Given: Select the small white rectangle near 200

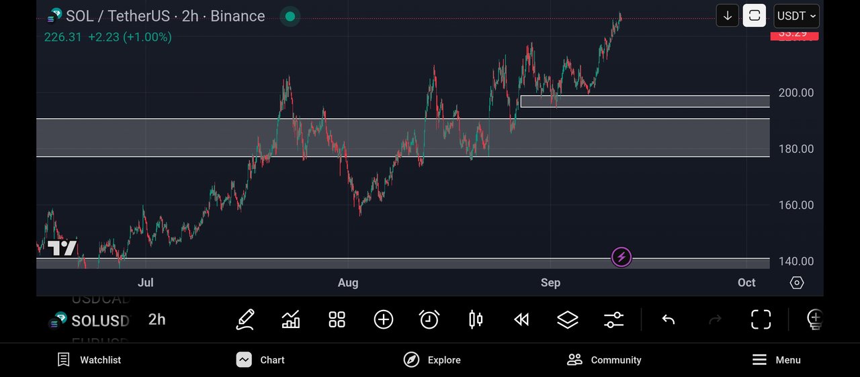Looking at the screenshot, I should 645,101.
